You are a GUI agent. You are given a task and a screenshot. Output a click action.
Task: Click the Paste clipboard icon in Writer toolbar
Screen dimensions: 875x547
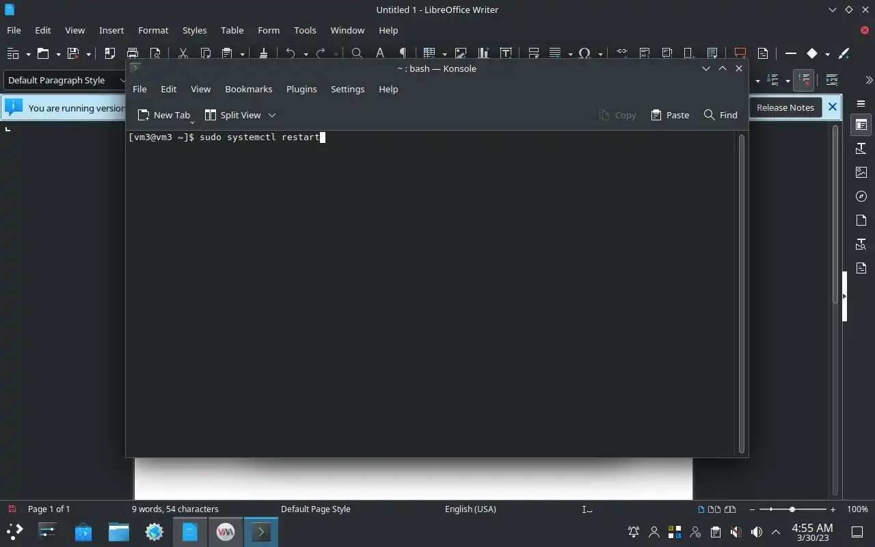tap(227, 53)
